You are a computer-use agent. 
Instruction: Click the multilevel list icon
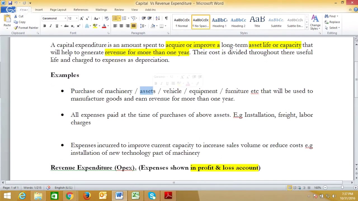click(x=134, y=18)
